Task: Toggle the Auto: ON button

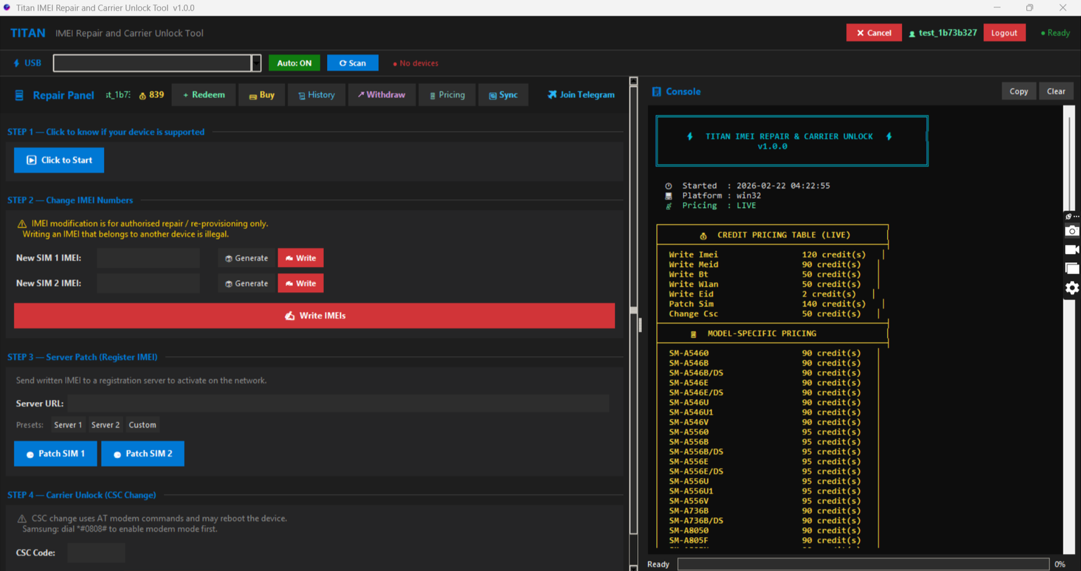Action: coord(294,63)
